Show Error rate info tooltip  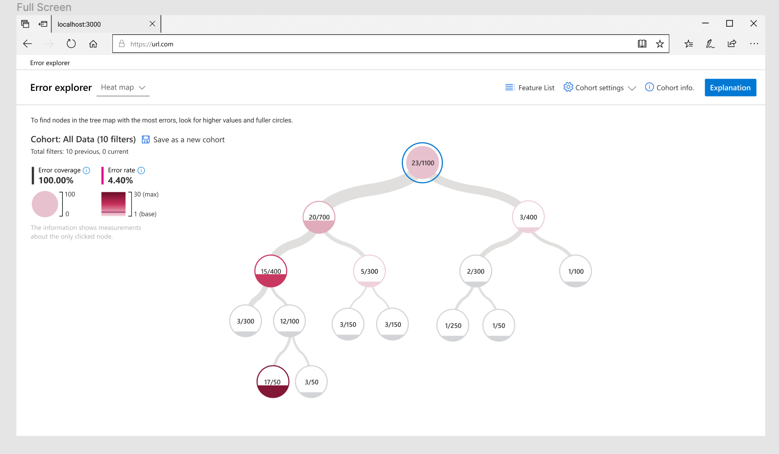click(x=141, y=170)
